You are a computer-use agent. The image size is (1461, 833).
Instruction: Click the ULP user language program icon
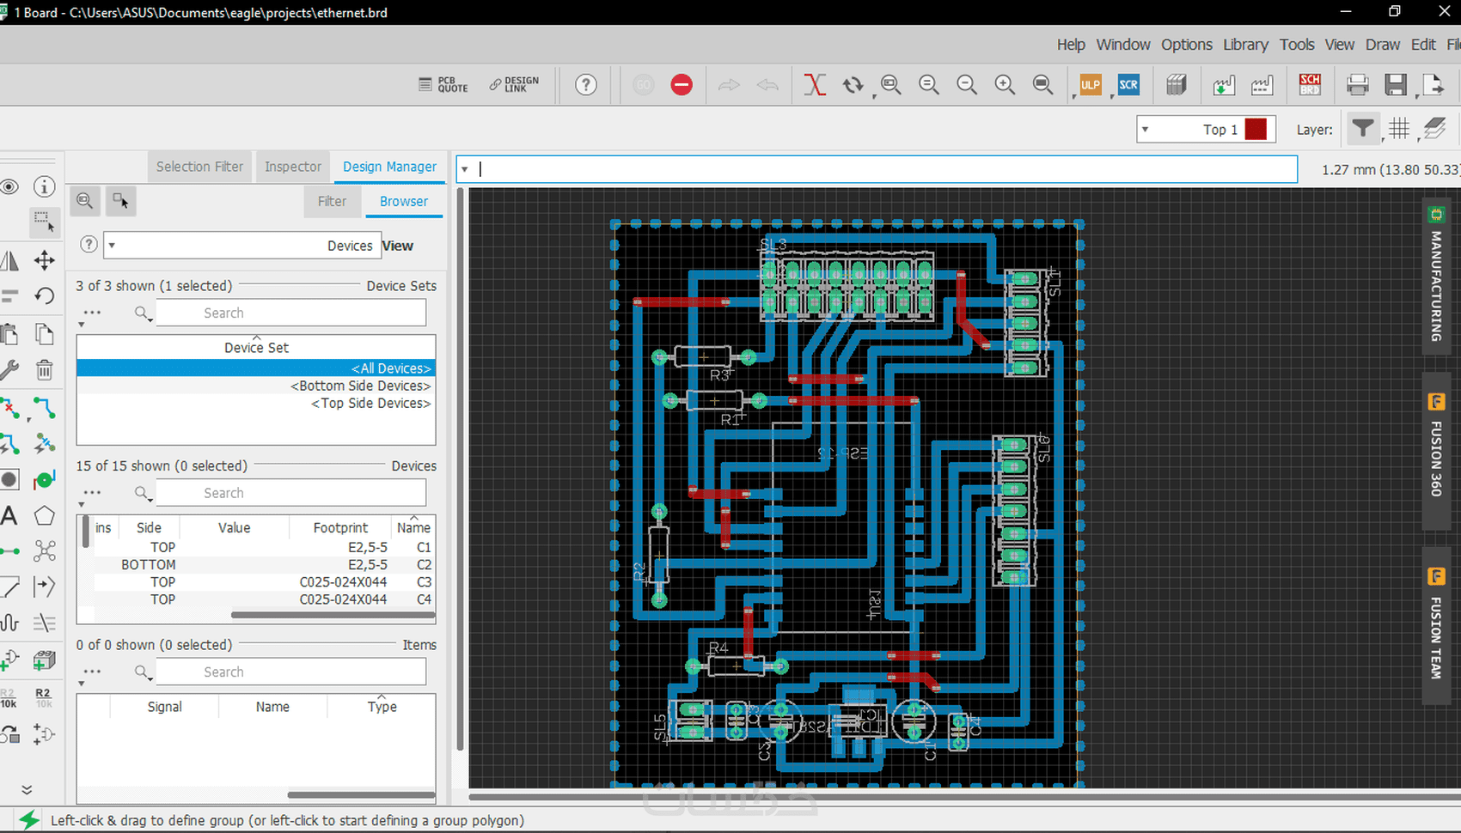1090,85
